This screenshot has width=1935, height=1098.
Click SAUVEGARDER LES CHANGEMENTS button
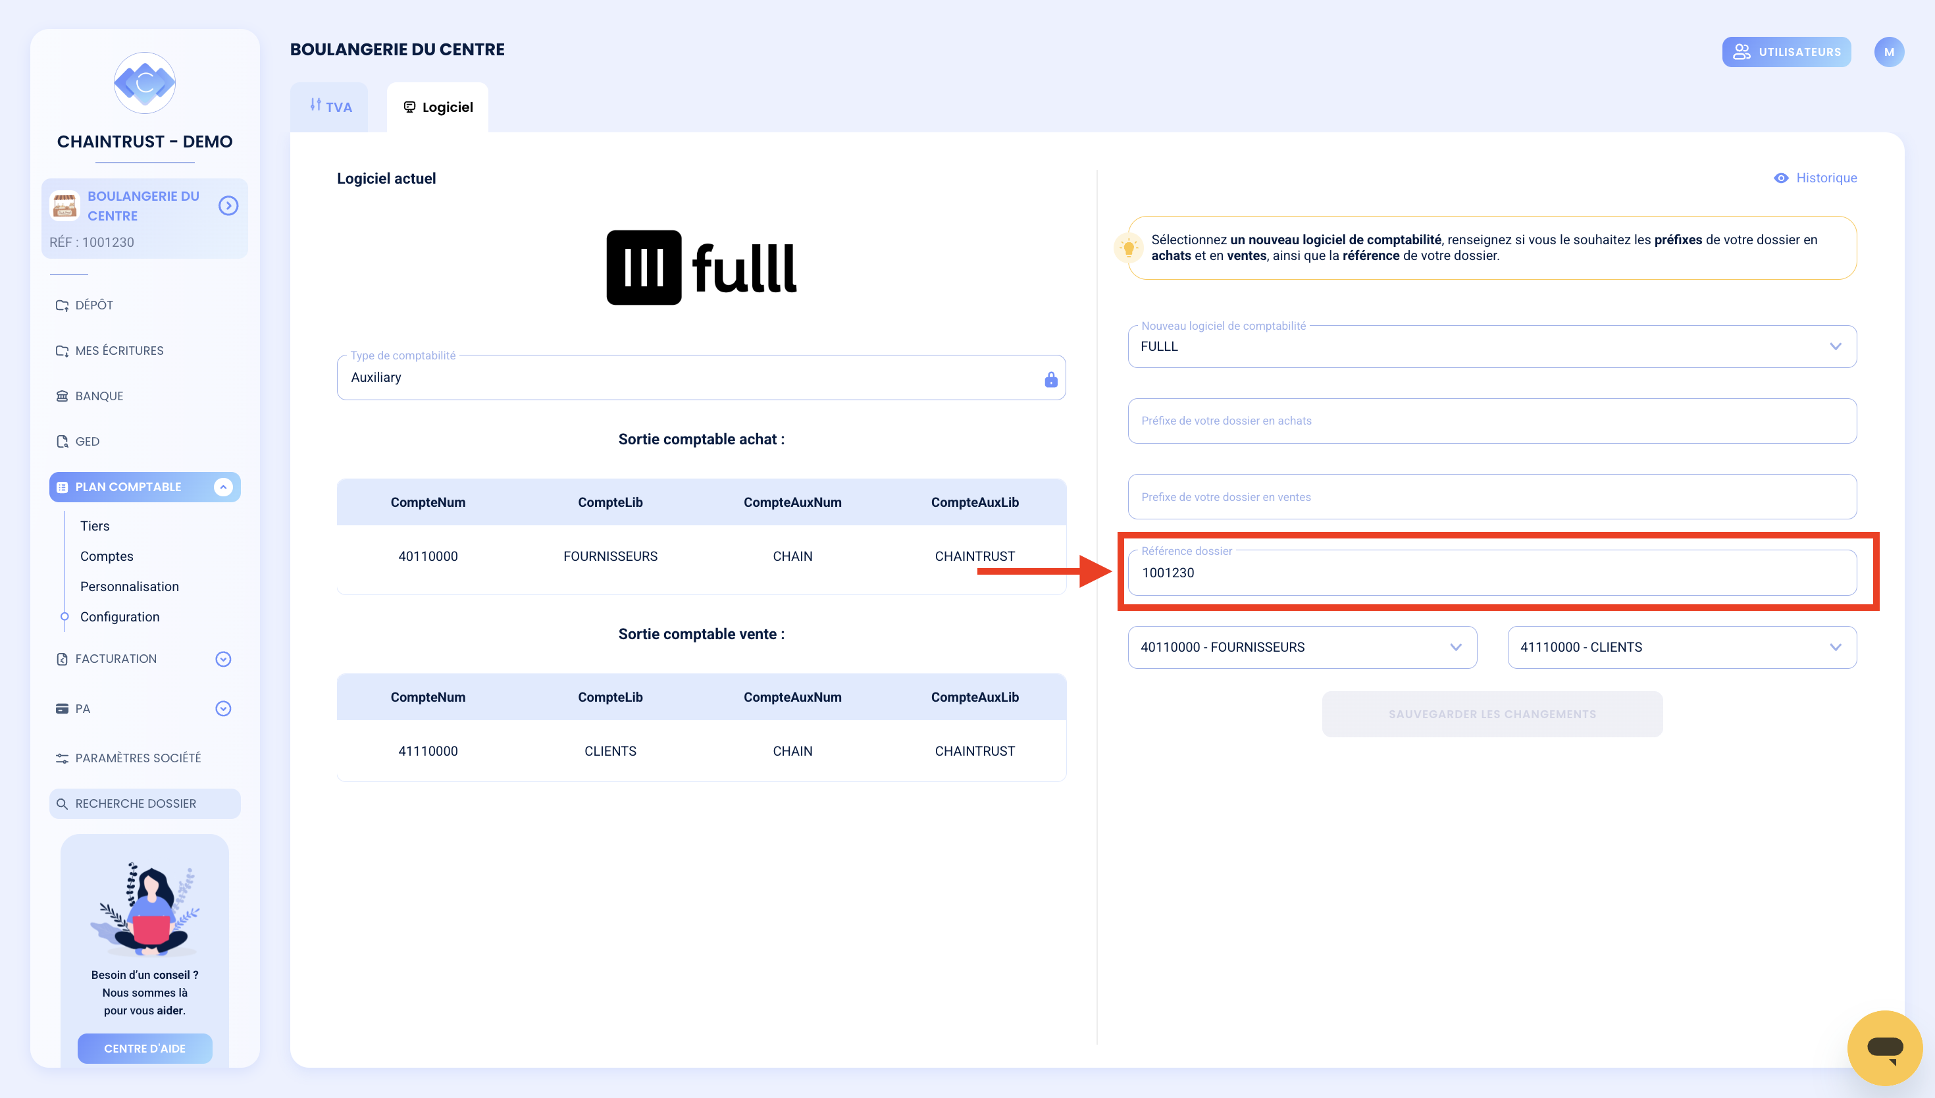[1492, 714]
